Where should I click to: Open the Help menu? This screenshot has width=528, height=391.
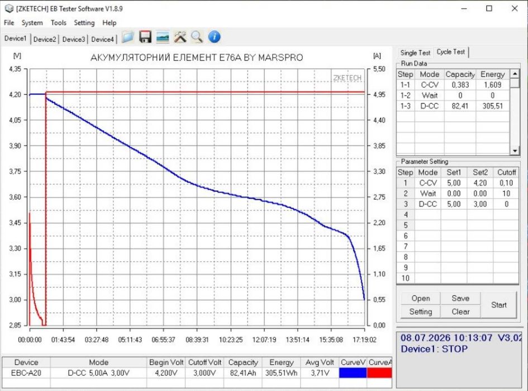(110, 22)
